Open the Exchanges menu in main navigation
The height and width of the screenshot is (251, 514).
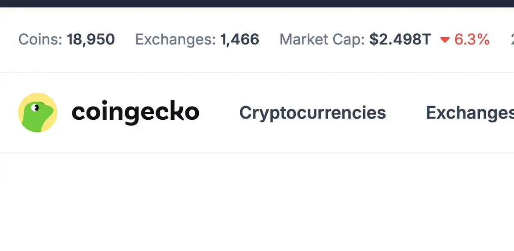(470, 112)
